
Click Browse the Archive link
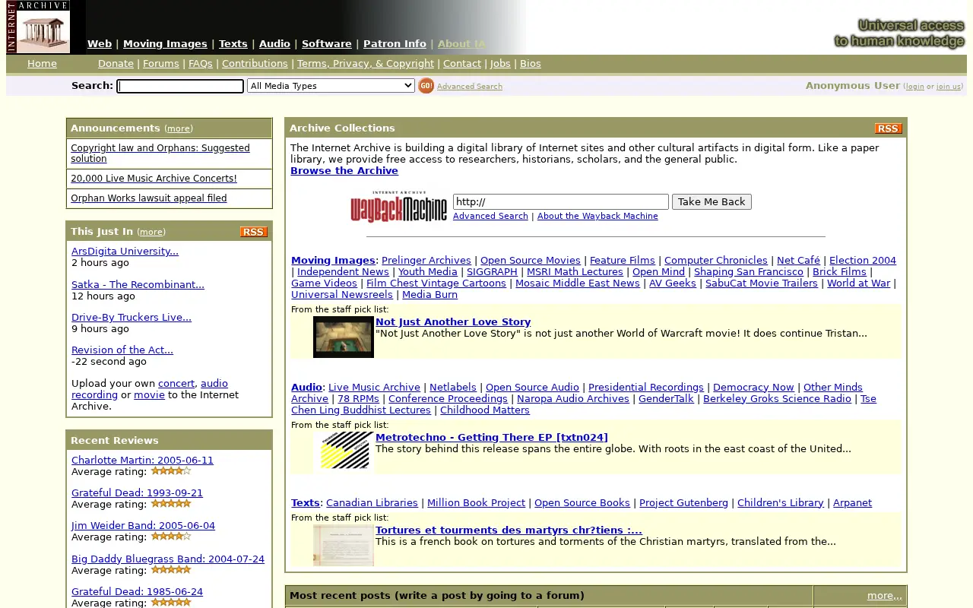344,171
